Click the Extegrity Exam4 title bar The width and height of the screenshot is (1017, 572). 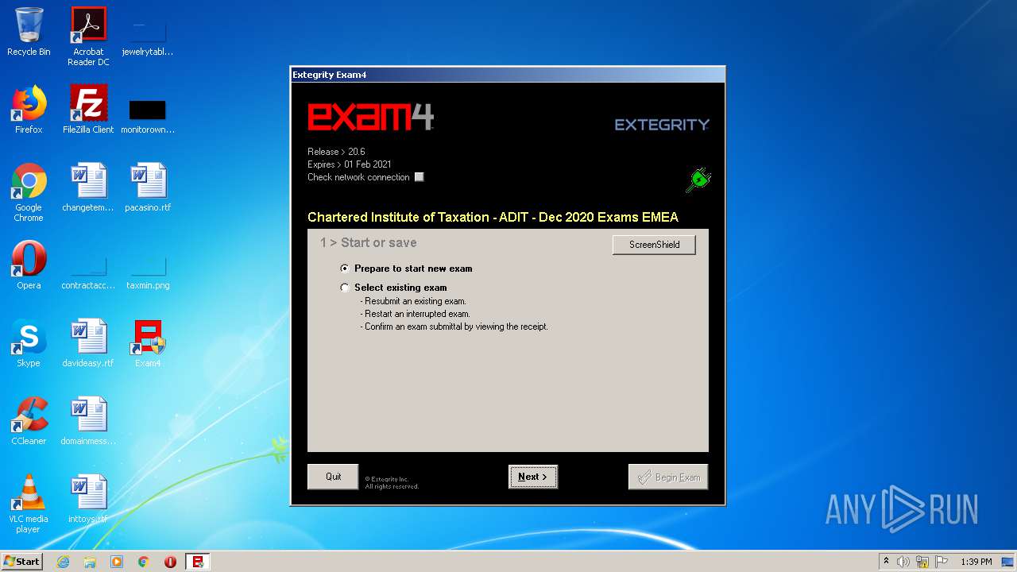508,75
